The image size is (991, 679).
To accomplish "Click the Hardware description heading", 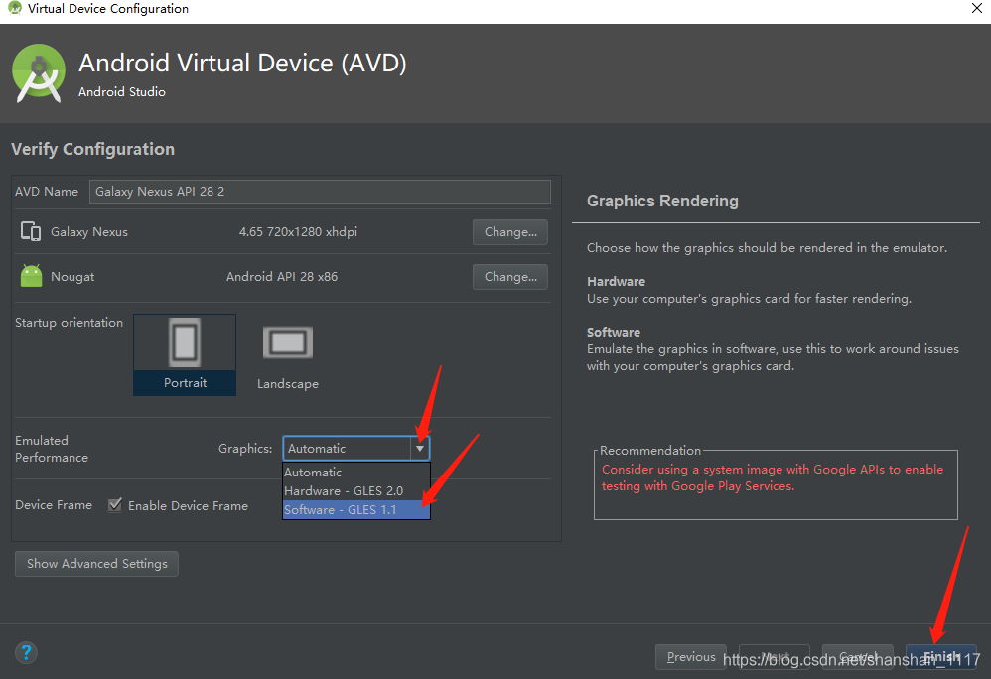I will pyautogui.click(x=617, y=281).
